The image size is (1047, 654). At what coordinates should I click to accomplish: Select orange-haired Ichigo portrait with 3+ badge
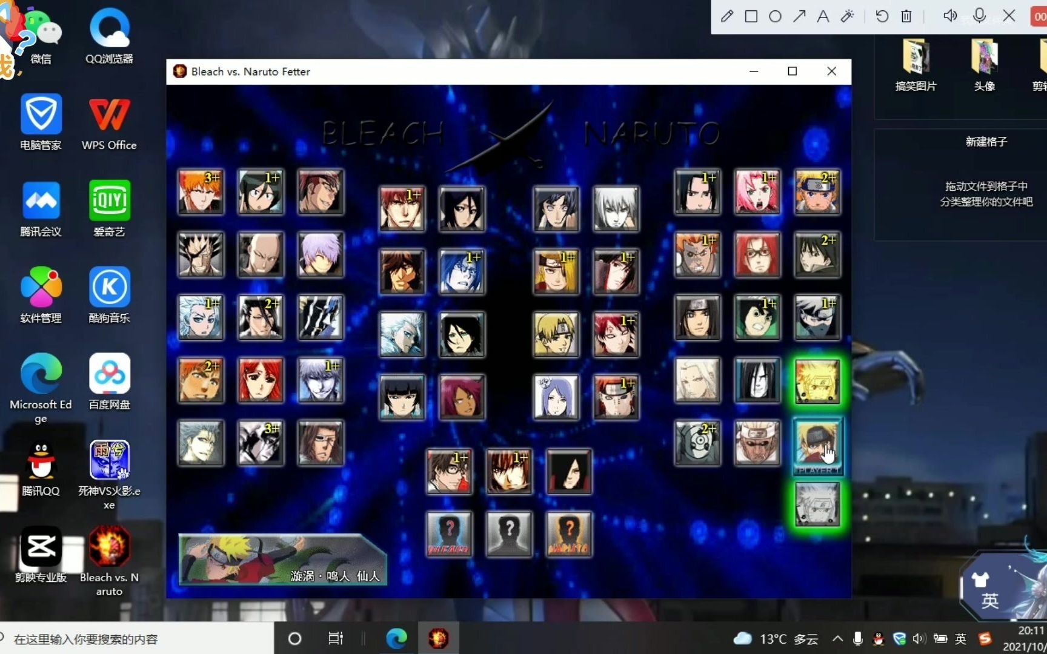point(201,192)
